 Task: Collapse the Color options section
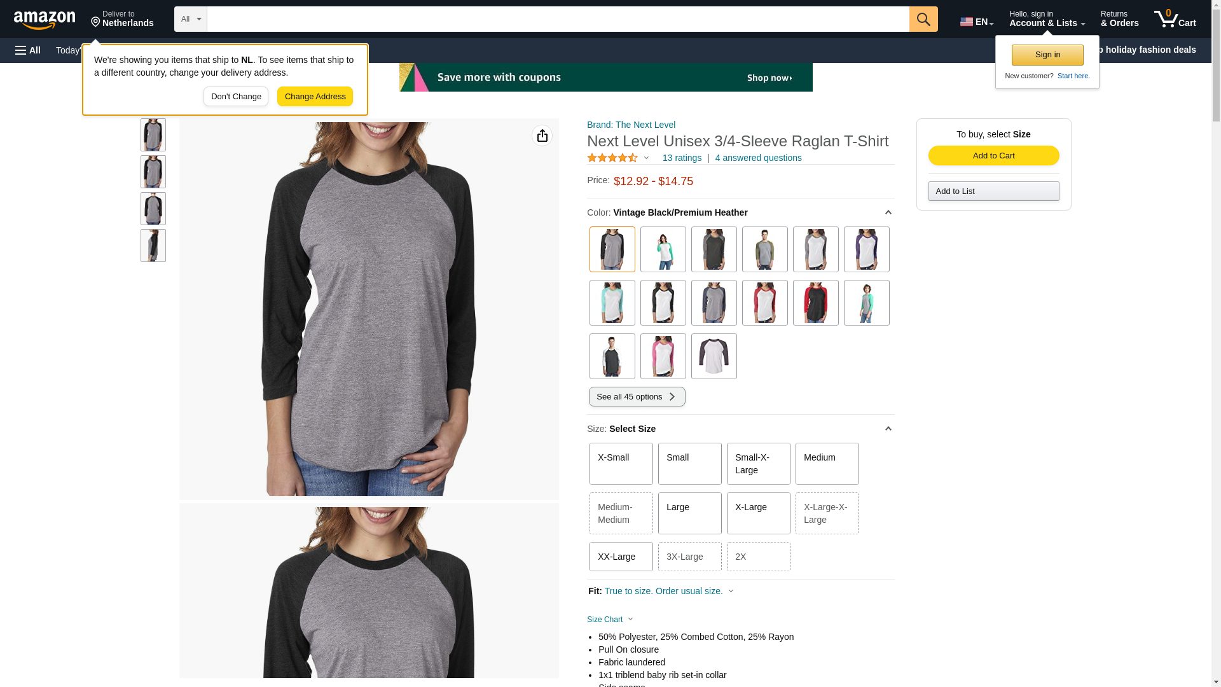pos(888,212)
